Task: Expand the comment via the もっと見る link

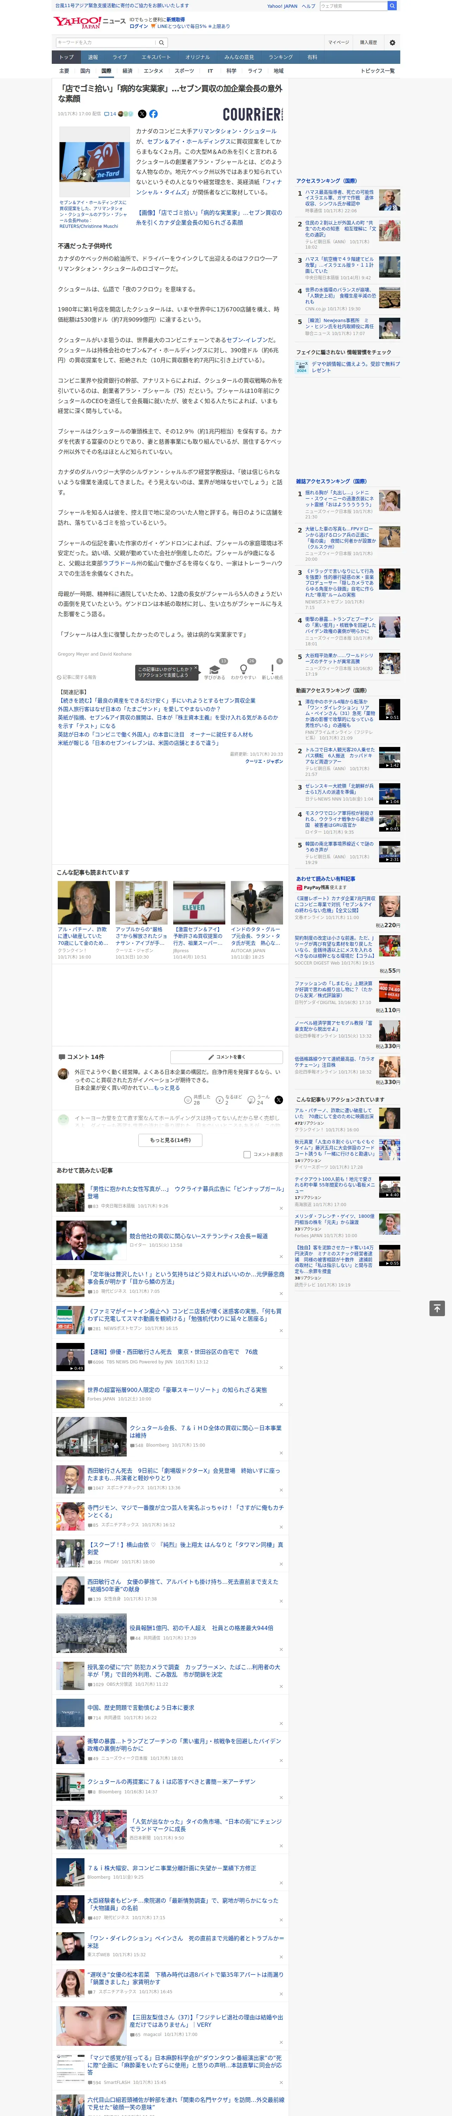Action: pos(167,1087)
